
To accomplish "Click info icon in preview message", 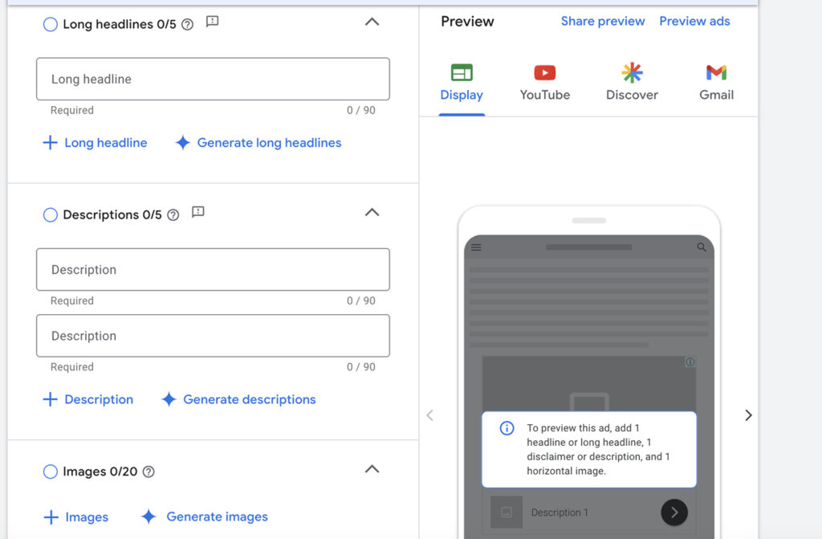I will (507, 428).
